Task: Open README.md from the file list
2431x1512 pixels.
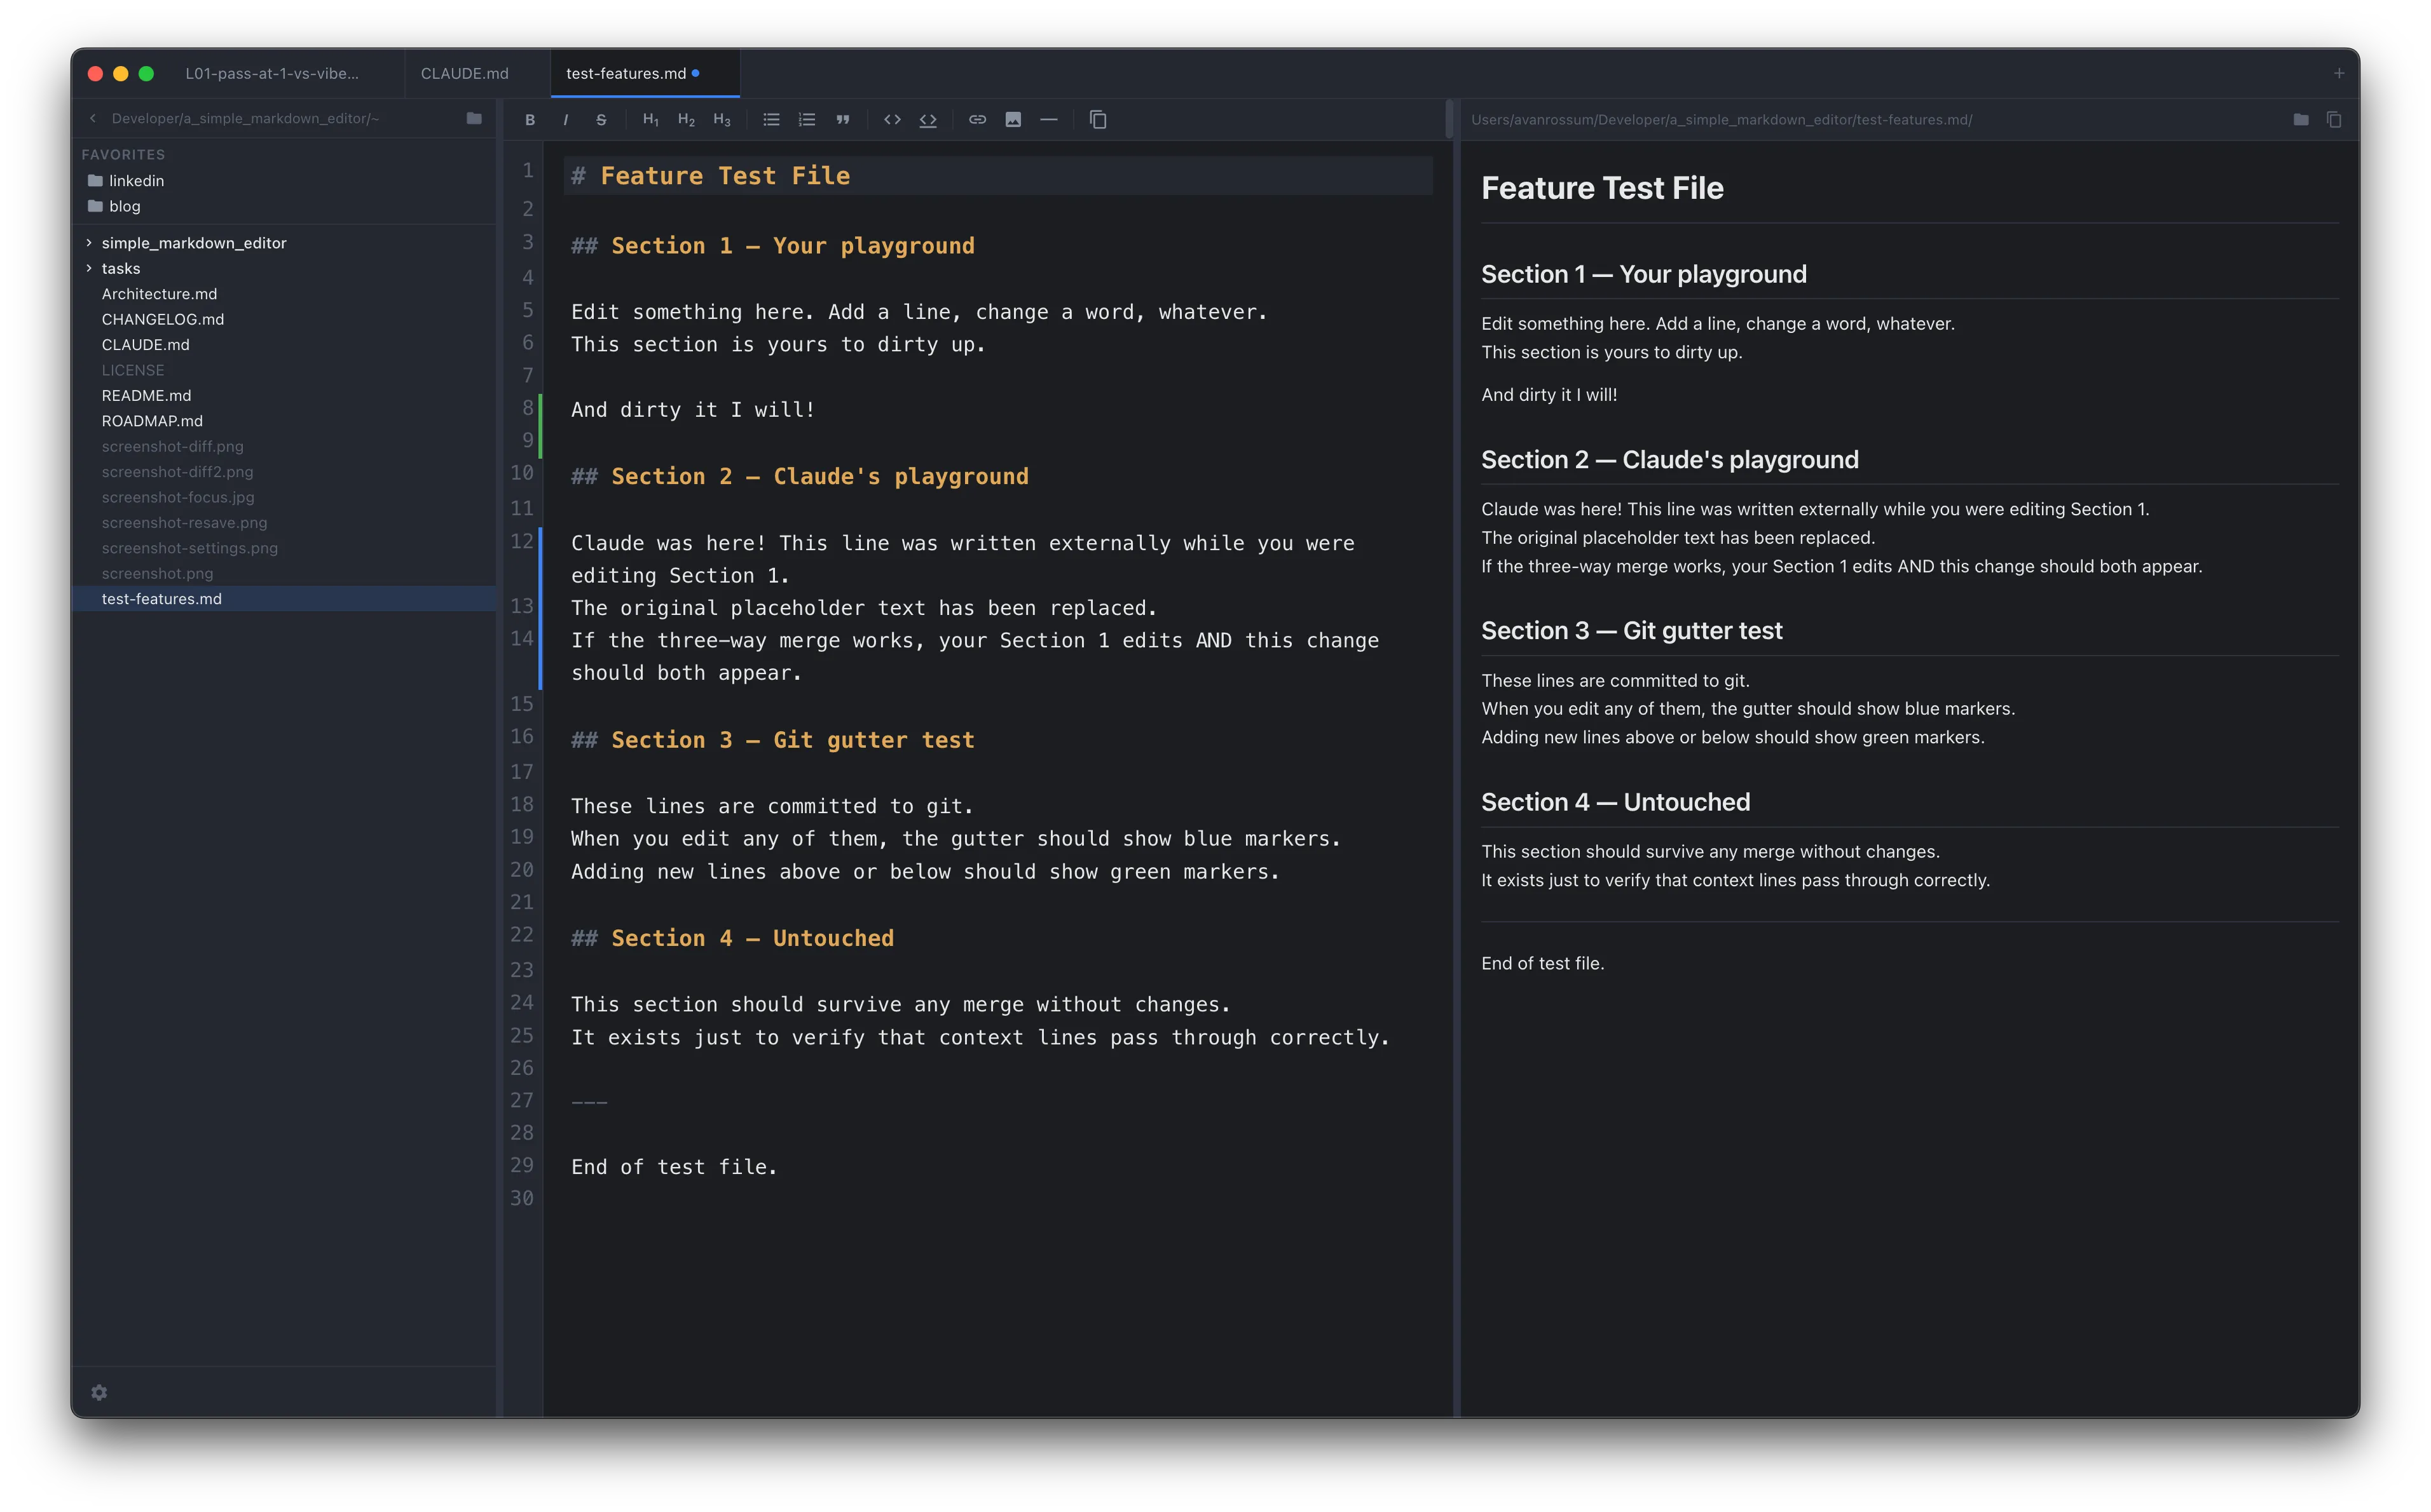Action: [146, 395]
